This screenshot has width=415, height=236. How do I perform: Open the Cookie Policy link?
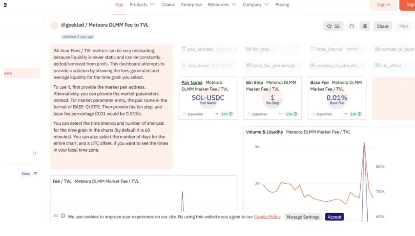coord(267,217)
